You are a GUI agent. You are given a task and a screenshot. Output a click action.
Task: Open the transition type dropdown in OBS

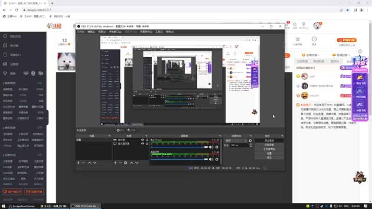(x=236, y=141)
